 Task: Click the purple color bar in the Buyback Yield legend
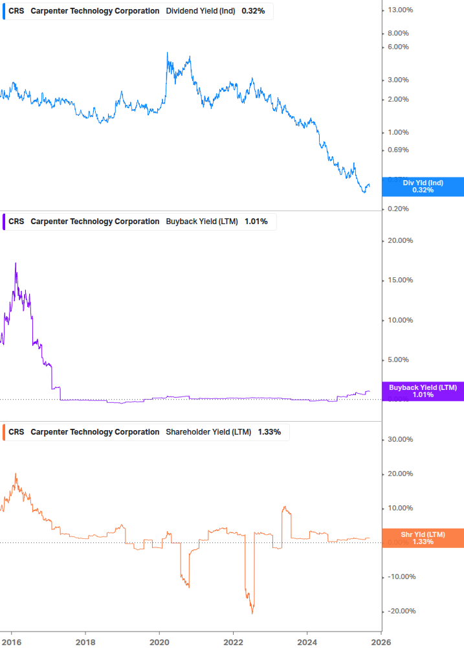click(x=4, y=222)
